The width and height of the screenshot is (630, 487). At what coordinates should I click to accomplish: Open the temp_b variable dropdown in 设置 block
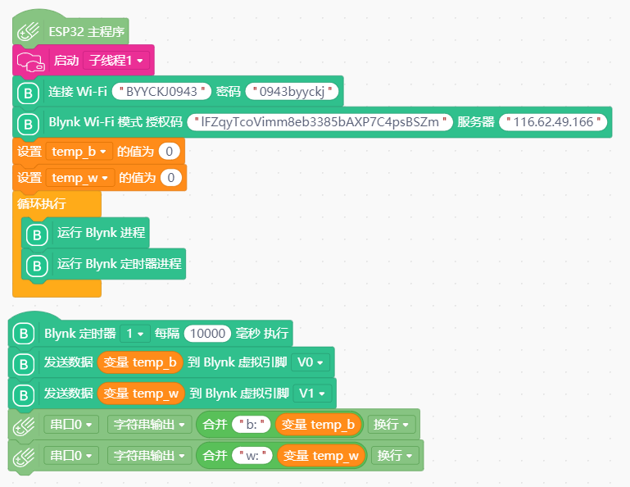point(79,152)
